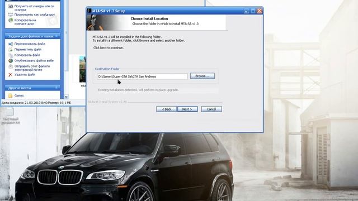
Task: Click the slideshow icon in the Explorer pane
Action: point(11,15)
